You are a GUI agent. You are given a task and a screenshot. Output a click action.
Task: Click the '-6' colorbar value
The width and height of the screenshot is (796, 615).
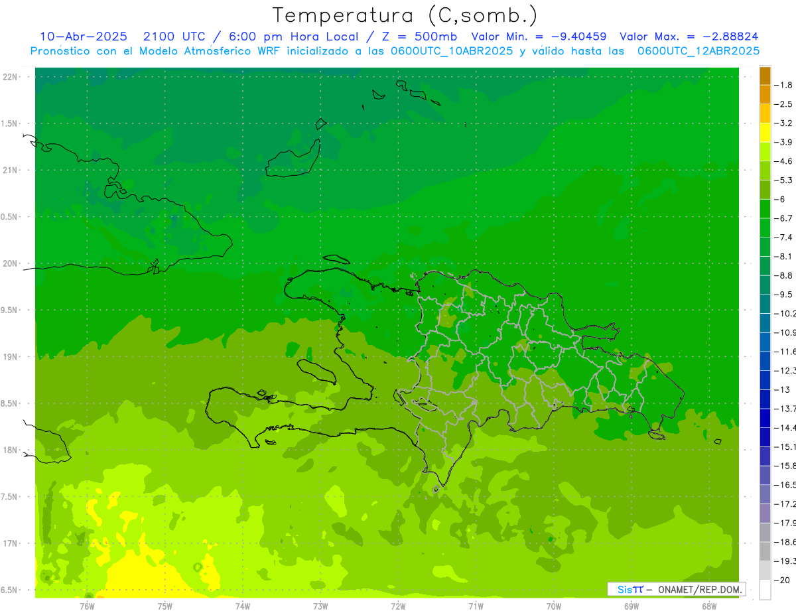click(x=781, y=199)
